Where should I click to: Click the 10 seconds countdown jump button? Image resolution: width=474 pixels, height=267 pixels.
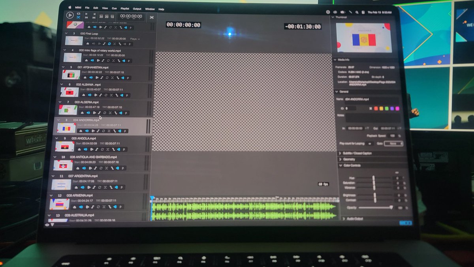click(112, 17)
